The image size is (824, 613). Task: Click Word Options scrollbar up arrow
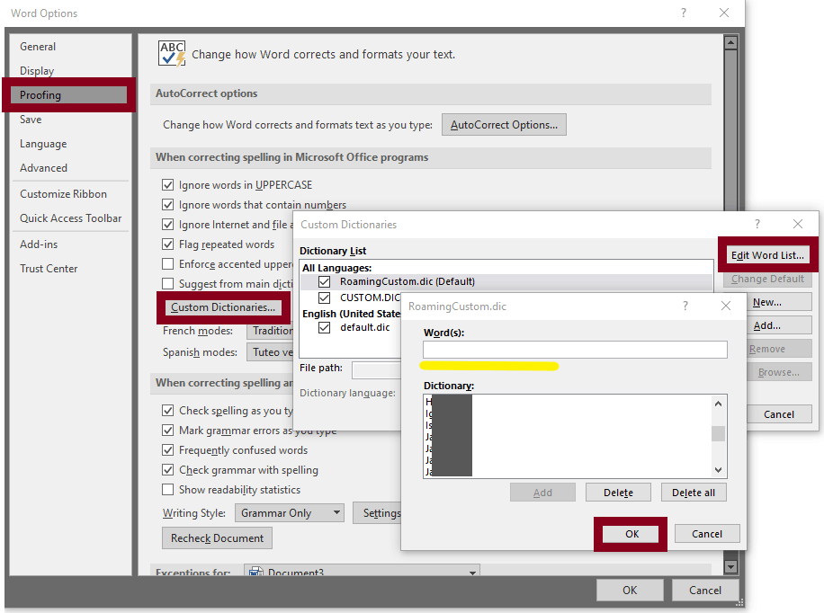coord(730,42)
